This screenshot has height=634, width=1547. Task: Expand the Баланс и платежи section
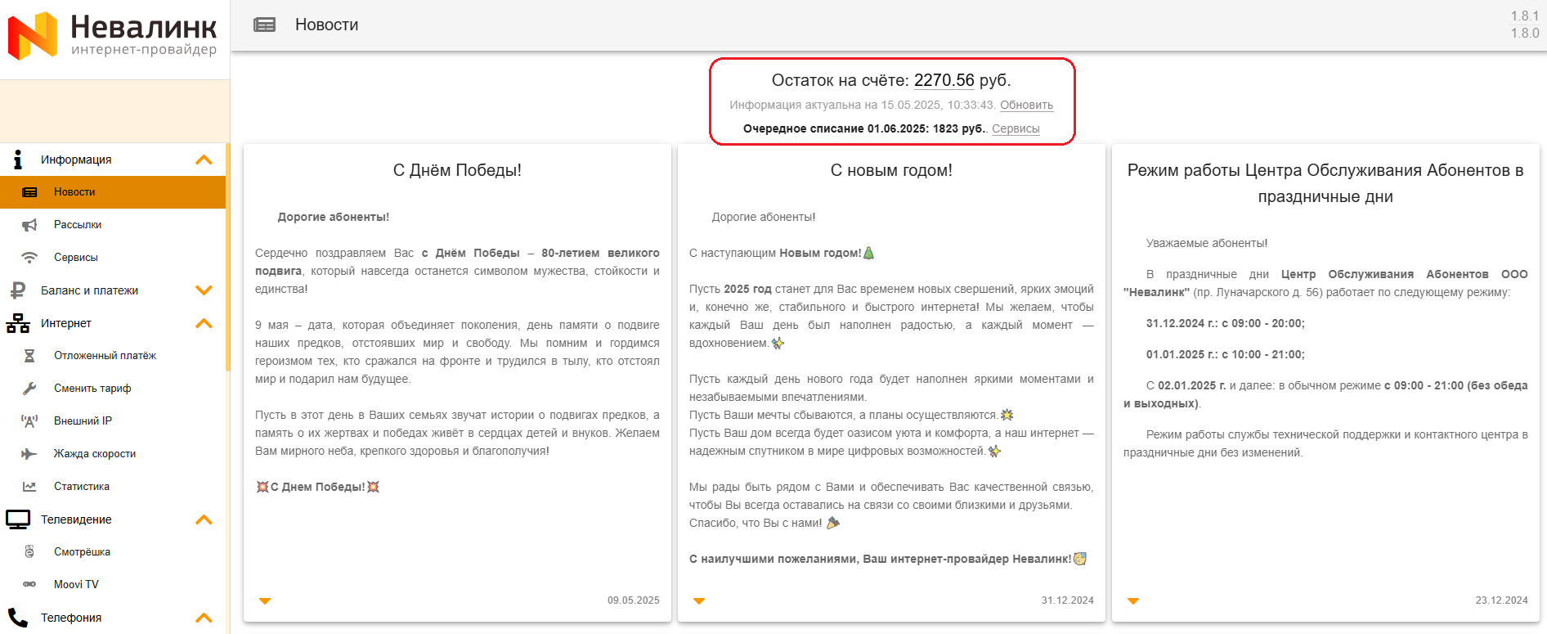click(204, 290)
